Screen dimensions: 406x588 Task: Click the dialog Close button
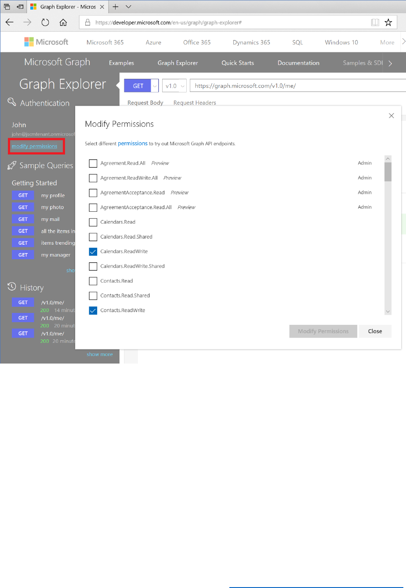pyautogui.click(x=375, y=331)
